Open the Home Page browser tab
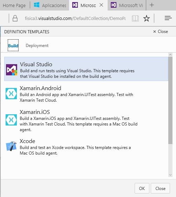Screen dimensions: 176x197 click(x=15, y=5)
